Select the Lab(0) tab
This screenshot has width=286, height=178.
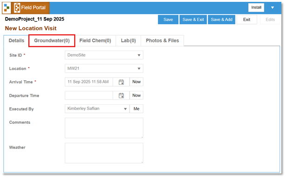coord(129,41)
